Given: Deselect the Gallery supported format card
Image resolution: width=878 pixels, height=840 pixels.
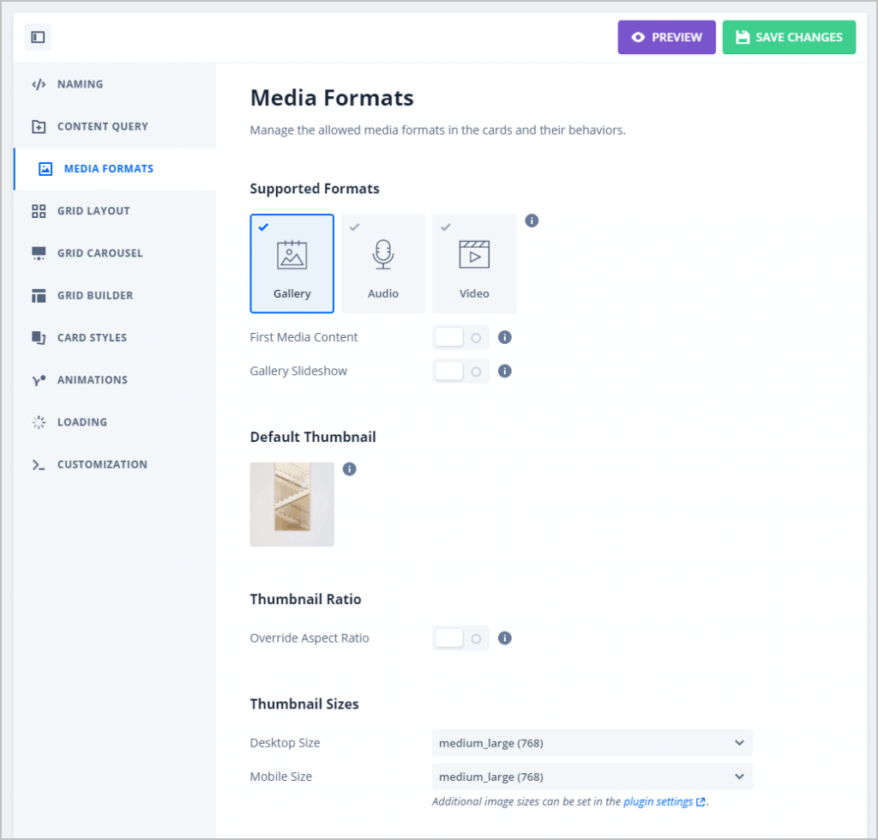Looking at the screenshot, I should coord(292,263).
